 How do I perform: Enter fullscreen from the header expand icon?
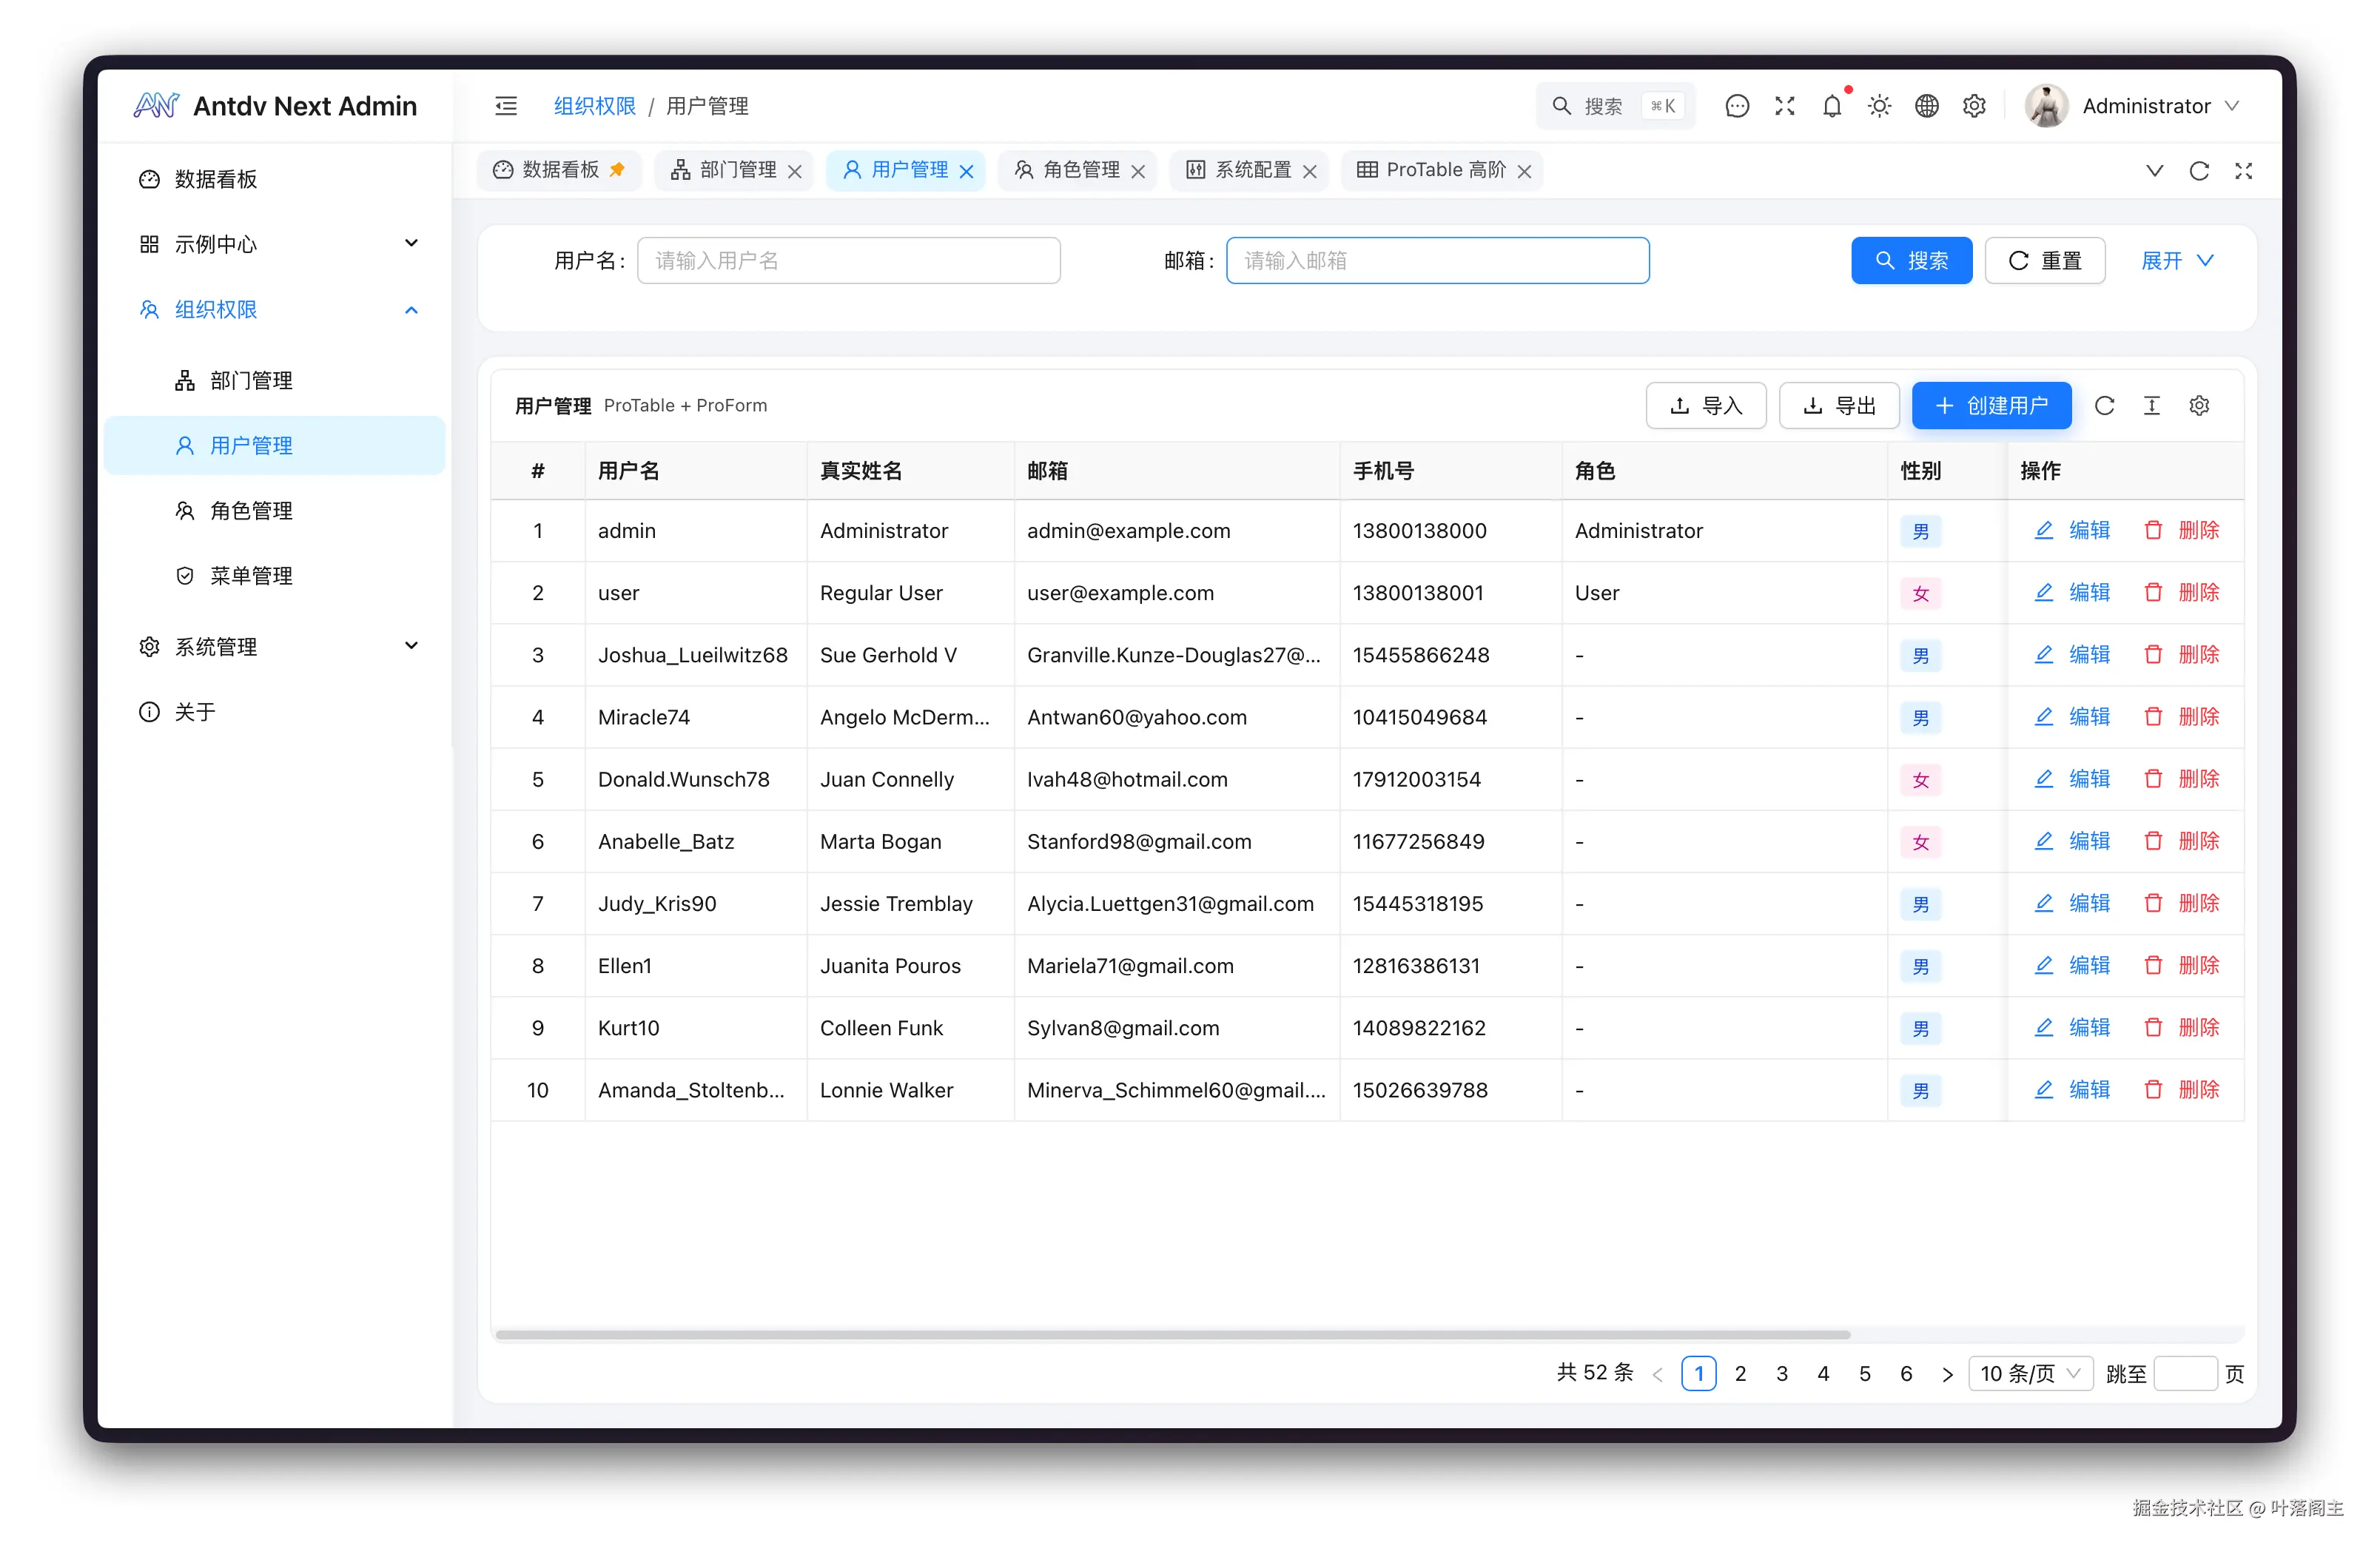(x=1785, y=106)
